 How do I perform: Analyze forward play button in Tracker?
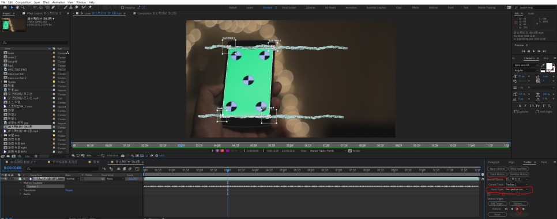coord(517,209)
